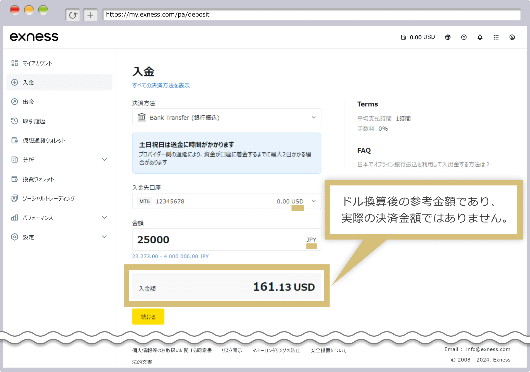
Task: Click info@exness.com email link
Action: click(x=488, y=349)
